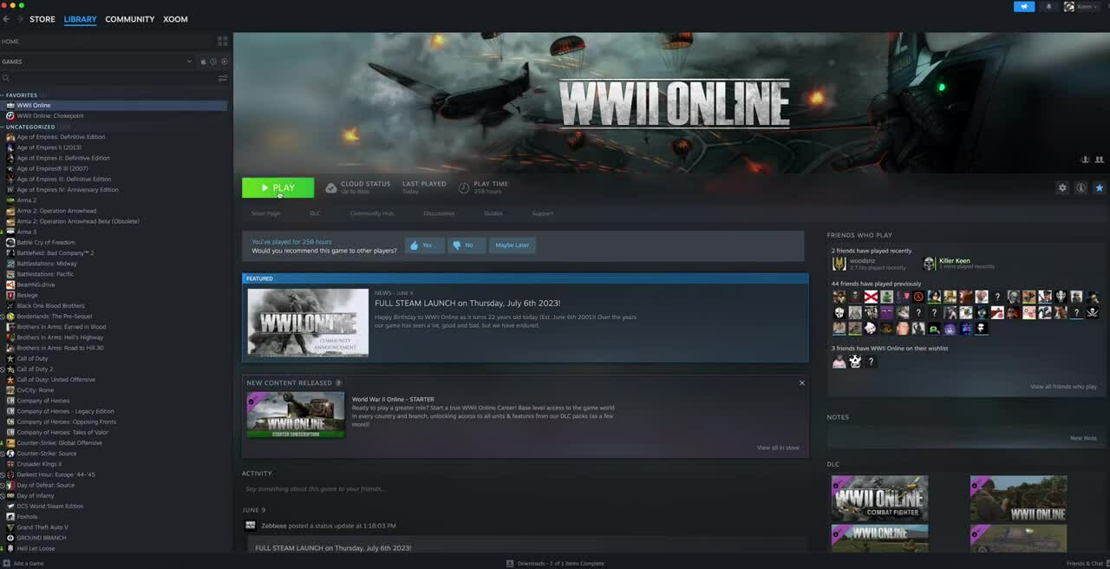The image size is (1110, 569).
Task: Open the announcements megaphone button
Action: click(1024, 6)
